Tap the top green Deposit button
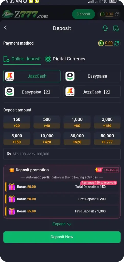The height and width of the screenshot is (262, 124). click(83, 14)
